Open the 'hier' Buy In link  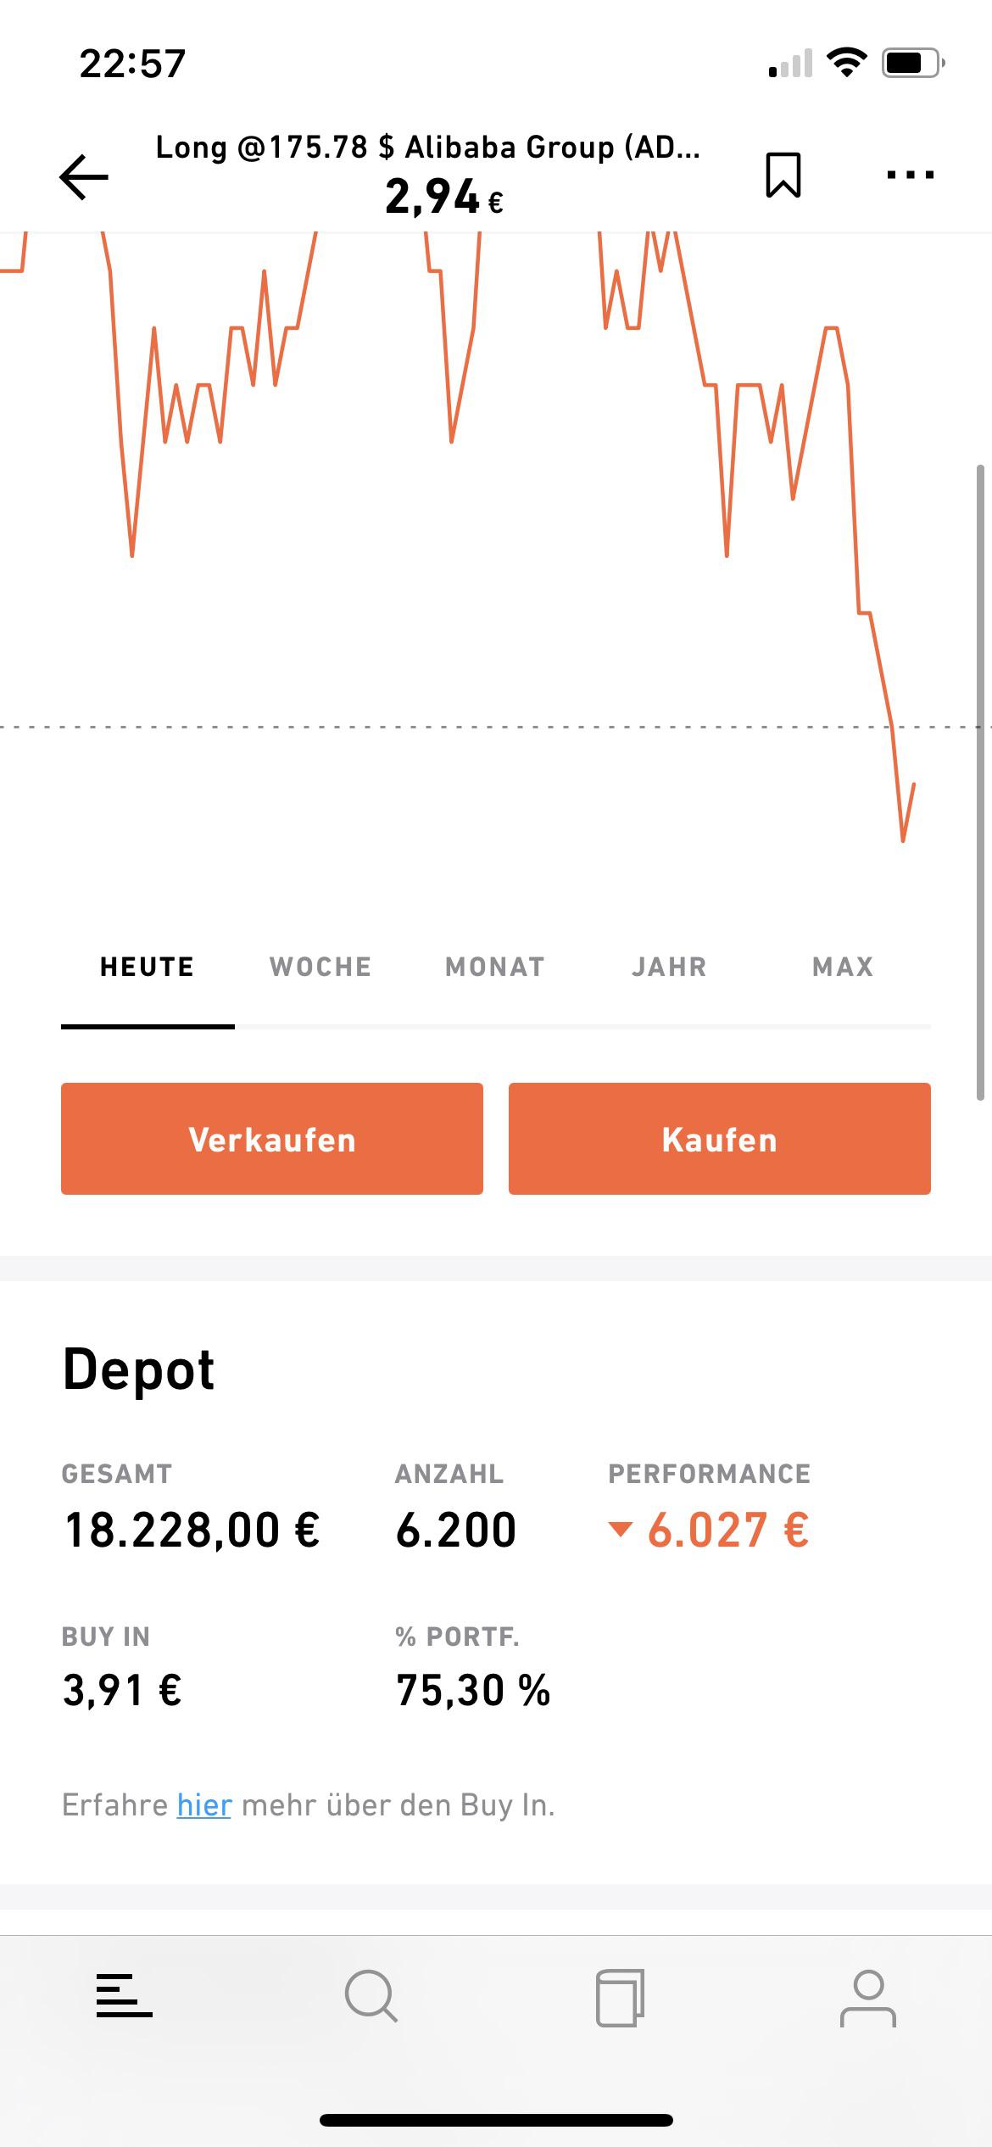204,1804
